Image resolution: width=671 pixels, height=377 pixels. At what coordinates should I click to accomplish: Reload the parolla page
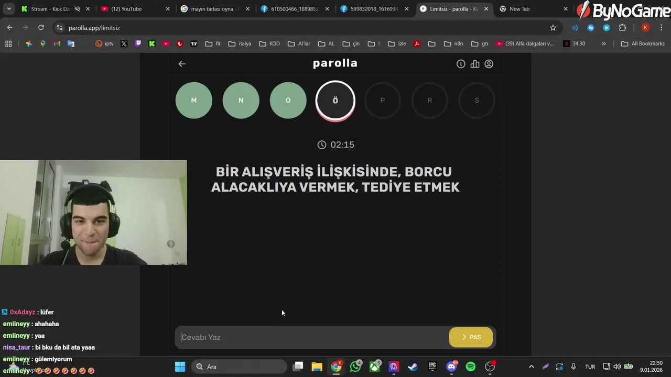click(41, 28)
